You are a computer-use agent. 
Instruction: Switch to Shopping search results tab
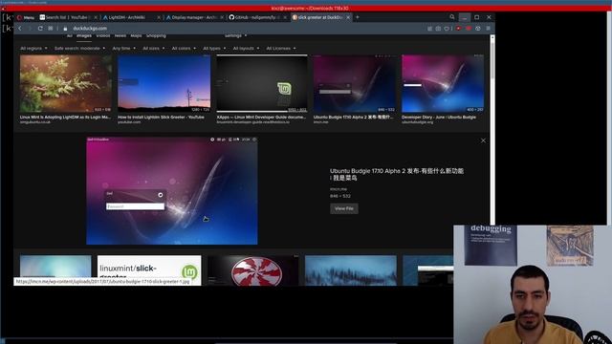[156, 36]
